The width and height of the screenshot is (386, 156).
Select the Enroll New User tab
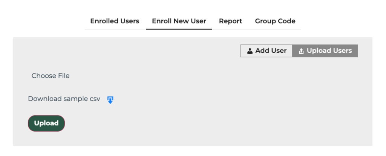point(179,21)
